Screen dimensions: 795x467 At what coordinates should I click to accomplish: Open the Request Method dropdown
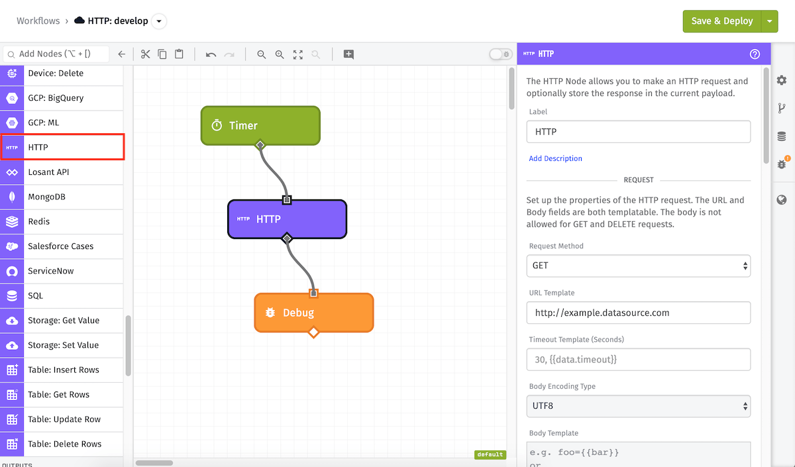point(639,266)
